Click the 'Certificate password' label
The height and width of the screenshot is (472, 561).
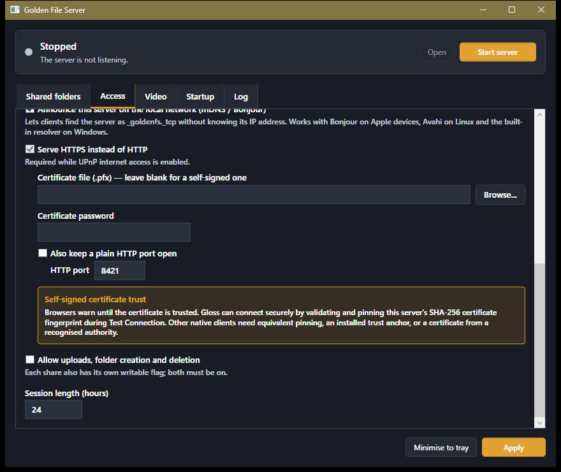(x=75, y=216)
